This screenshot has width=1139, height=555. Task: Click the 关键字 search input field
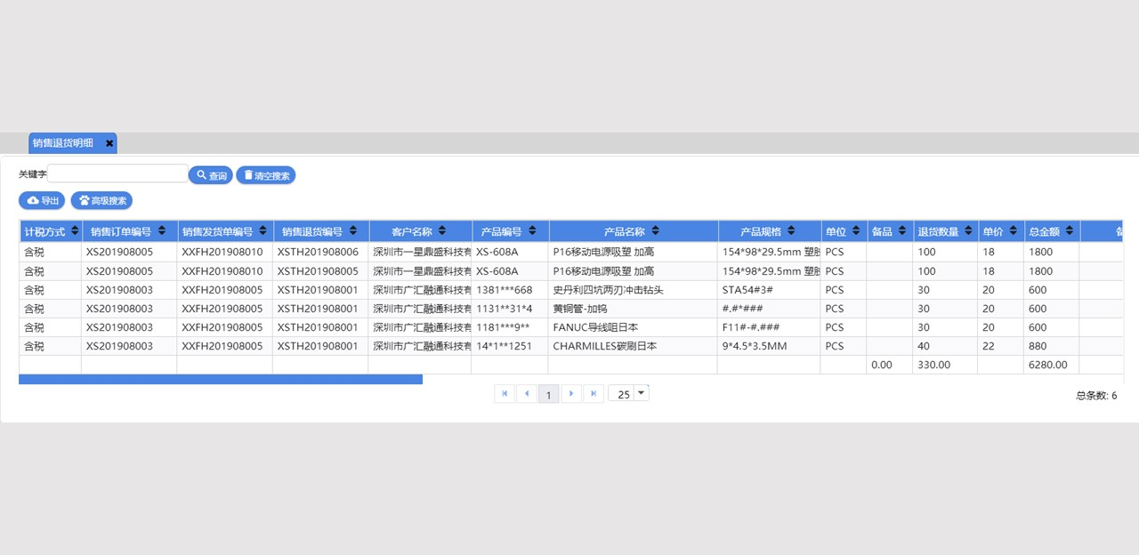tap(117, 174)
